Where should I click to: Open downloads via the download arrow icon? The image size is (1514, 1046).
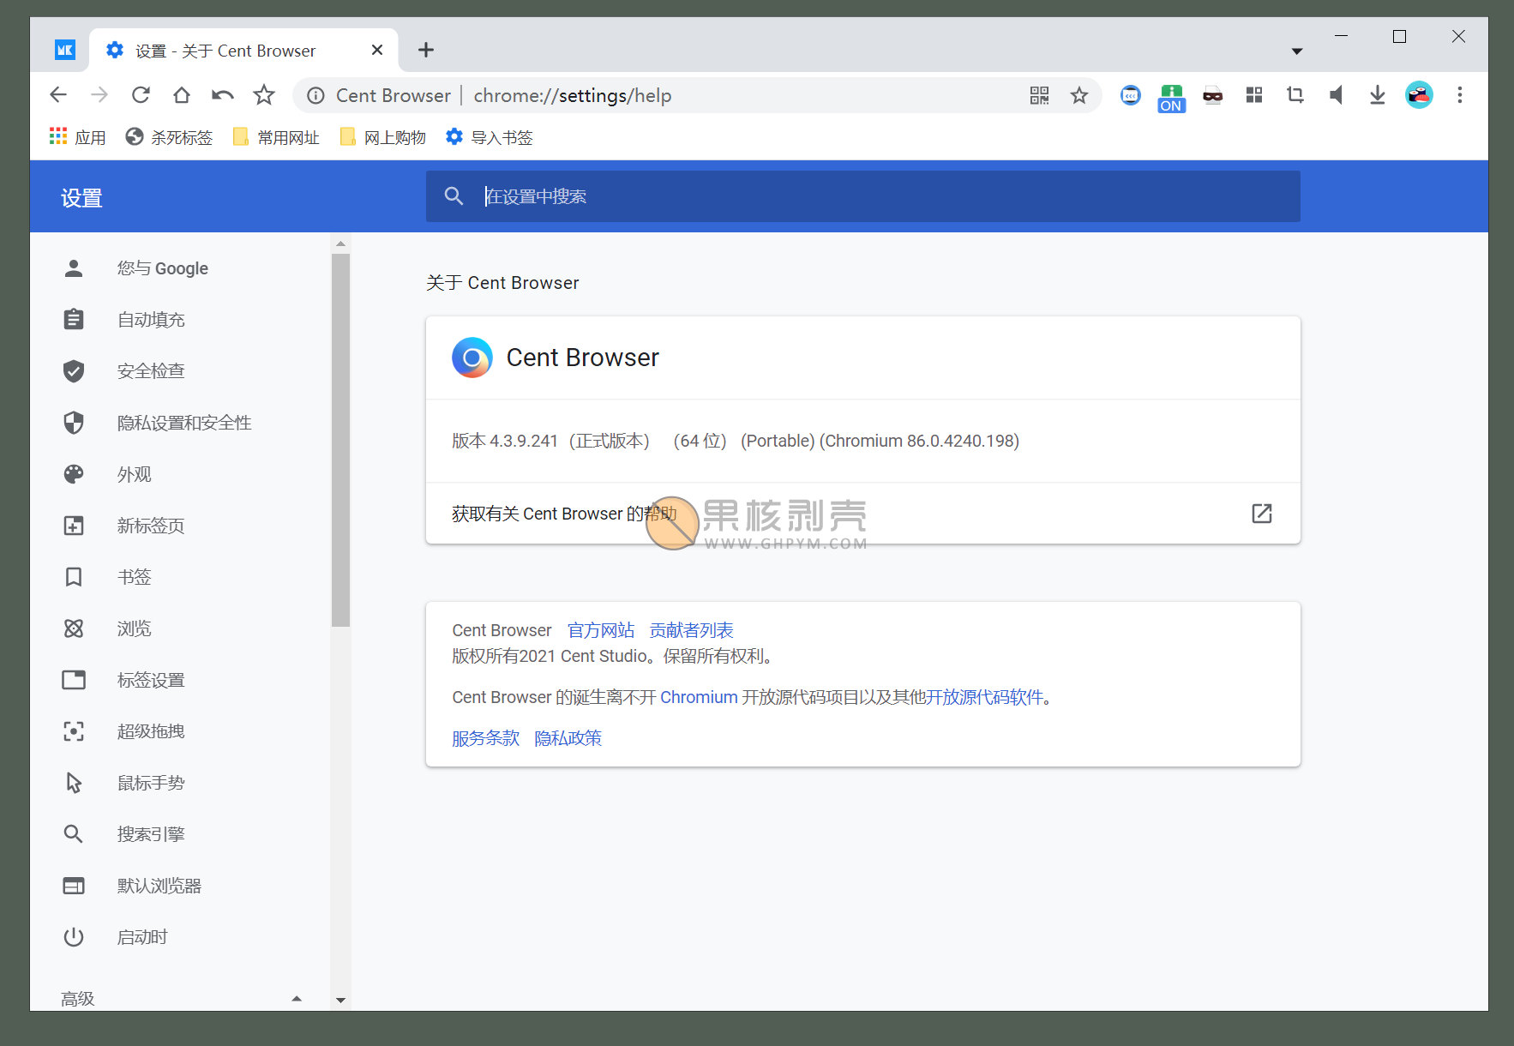pos(1377,95)
